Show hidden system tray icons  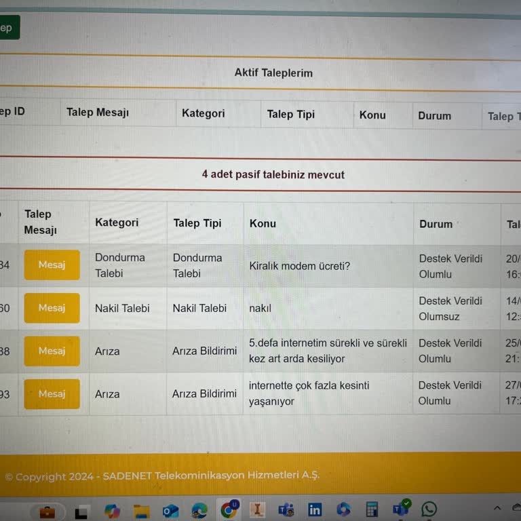497,508
